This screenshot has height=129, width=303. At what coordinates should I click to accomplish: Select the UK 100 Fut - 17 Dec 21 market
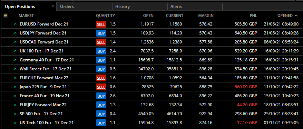point(41,51)
